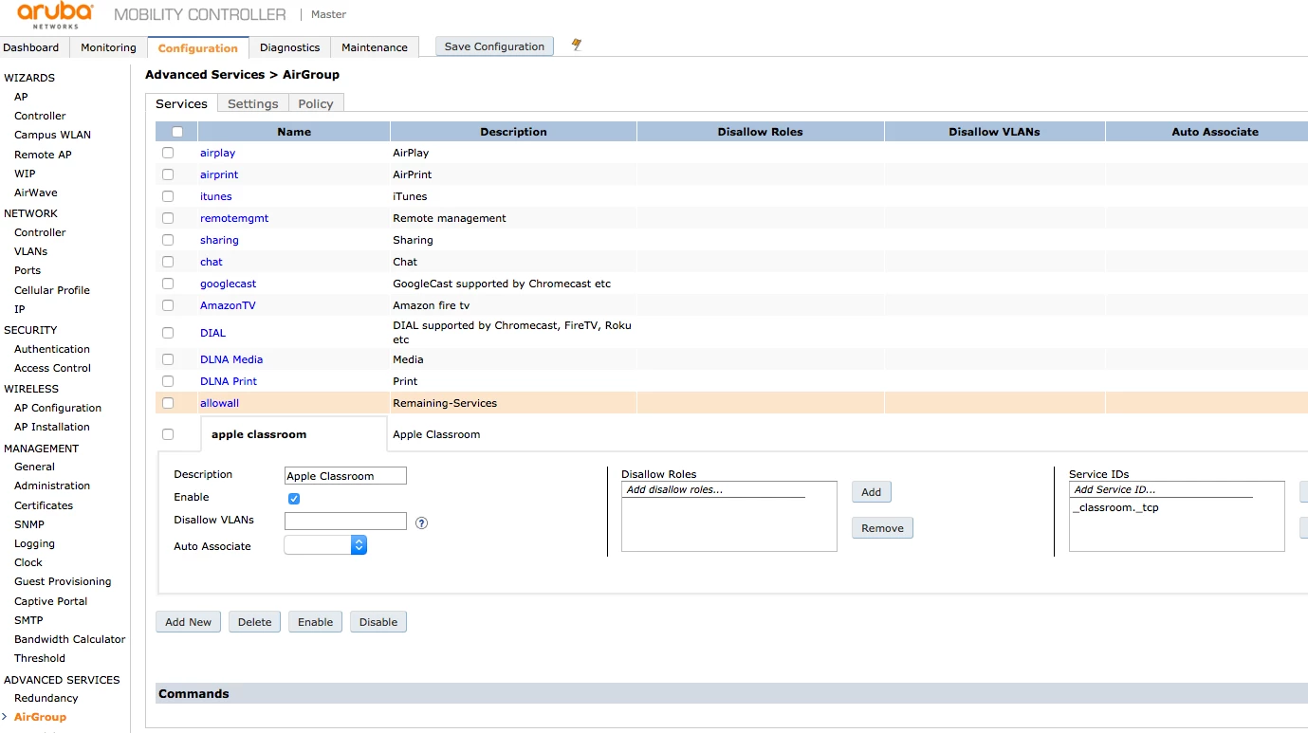Click the pending changes icon beside Save Configuration
Viewport: 1308px width, 733px height.
576,45
